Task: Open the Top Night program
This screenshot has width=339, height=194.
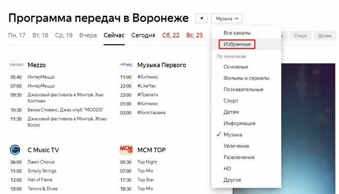Action: tap(147, 162)
